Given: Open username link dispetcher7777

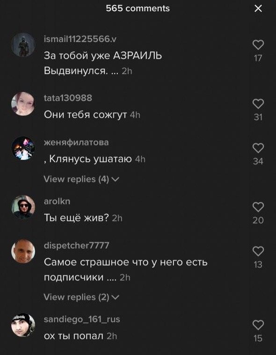Looking at the screenshot, I should point(76,246).
